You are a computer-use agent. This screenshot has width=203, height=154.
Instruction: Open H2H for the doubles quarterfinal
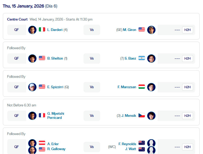(x=187, y=147)
